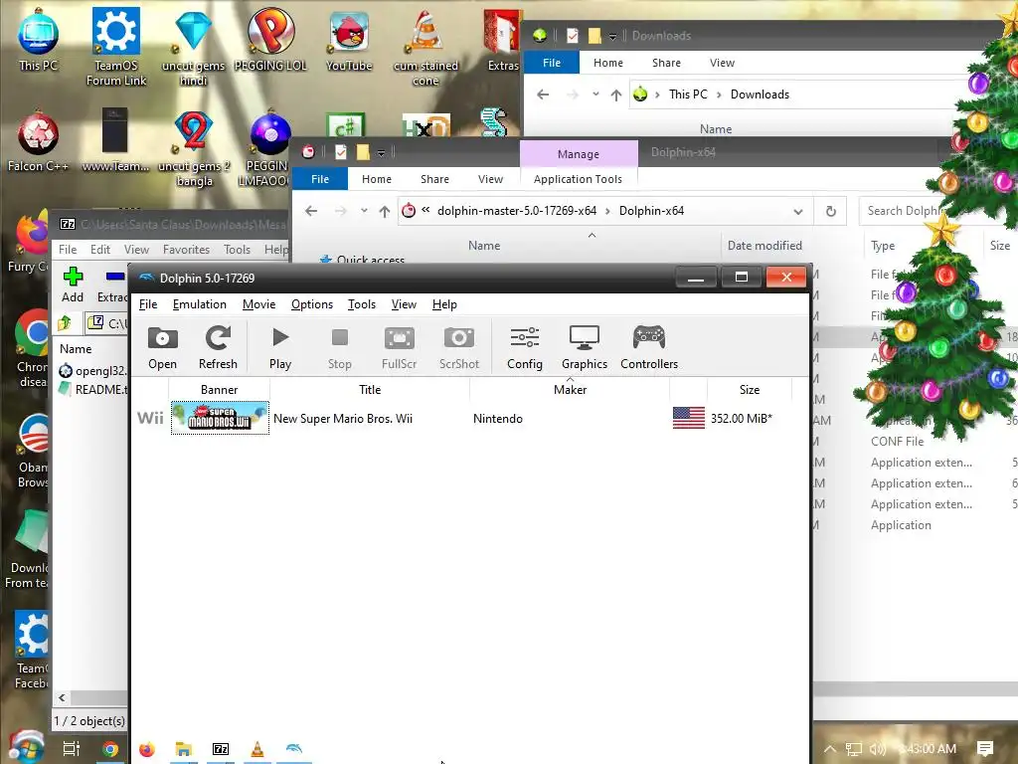Click the VLC cone taskbar icon
This screenshot has height=764, width=1018.
click(257, 750)
